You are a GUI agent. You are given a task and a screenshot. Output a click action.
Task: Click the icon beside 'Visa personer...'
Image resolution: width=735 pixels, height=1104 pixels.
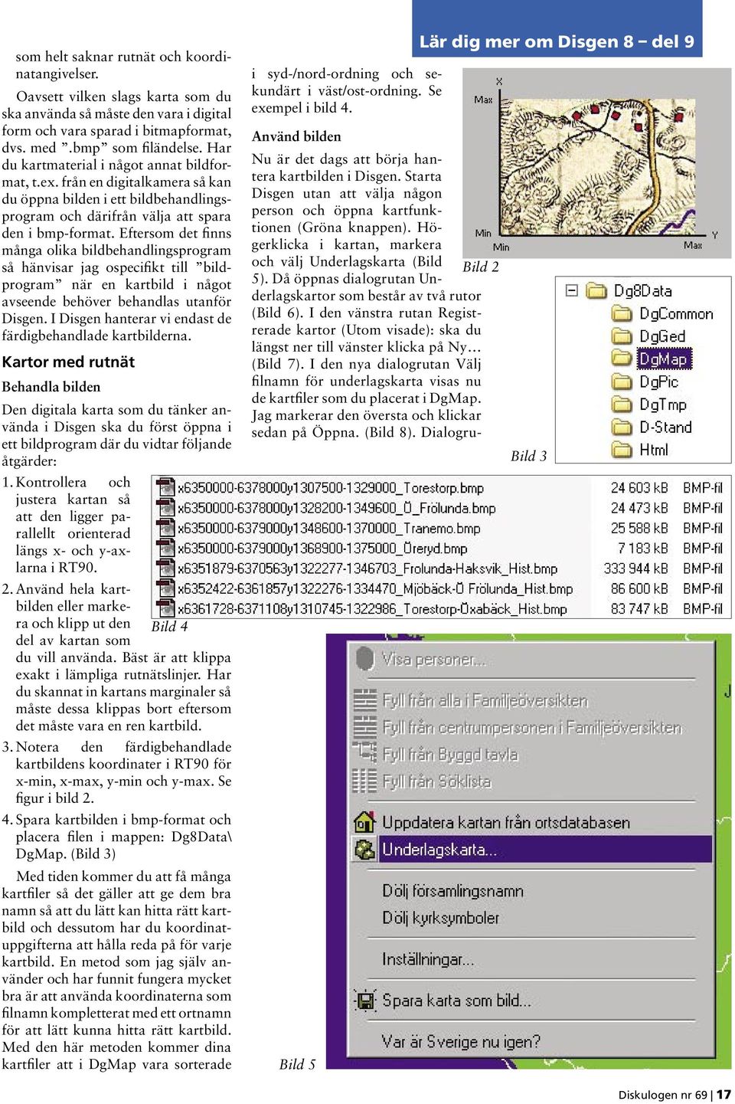click(365, 659)
